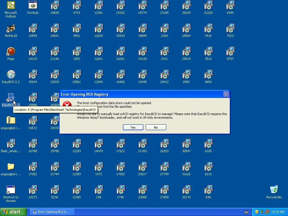Select the installer icon labeled 16462
288x216 pixels.
pos(120,74)
